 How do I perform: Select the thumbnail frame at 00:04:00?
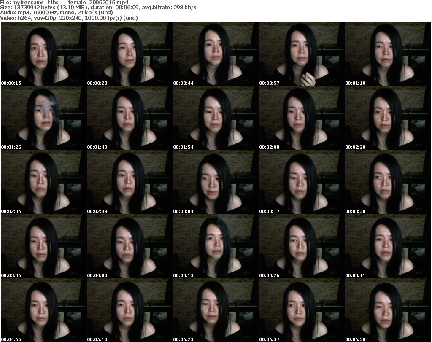[x=130, y=246]
